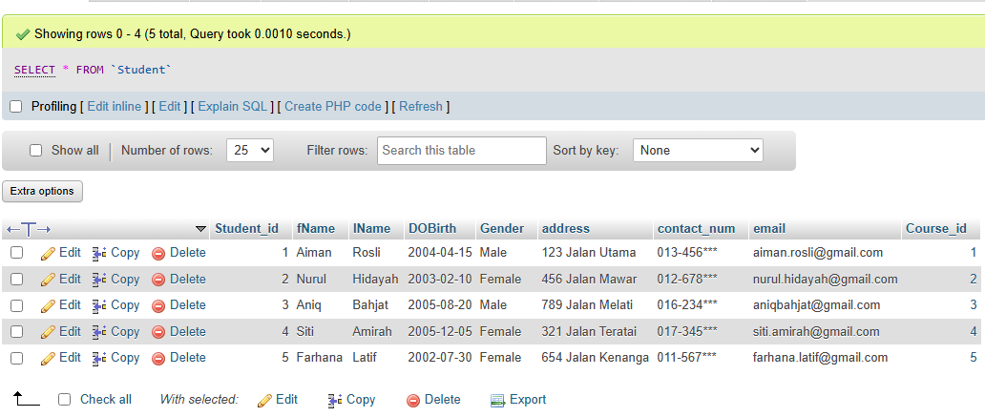985x417 pixels.
Task: Click DOBirth cell 2003-02-10
Action: click(x=440, y=279)
